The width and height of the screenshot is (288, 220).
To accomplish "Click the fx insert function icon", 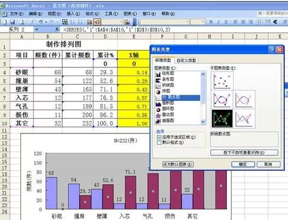I will coord(57,29).
